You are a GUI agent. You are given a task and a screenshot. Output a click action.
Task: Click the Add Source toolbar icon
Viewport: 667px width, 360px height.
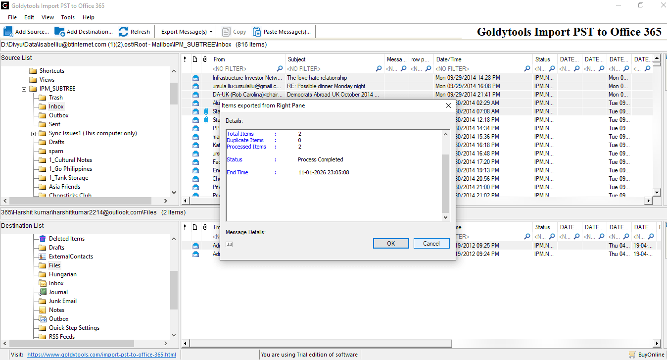tap(8, 31)
